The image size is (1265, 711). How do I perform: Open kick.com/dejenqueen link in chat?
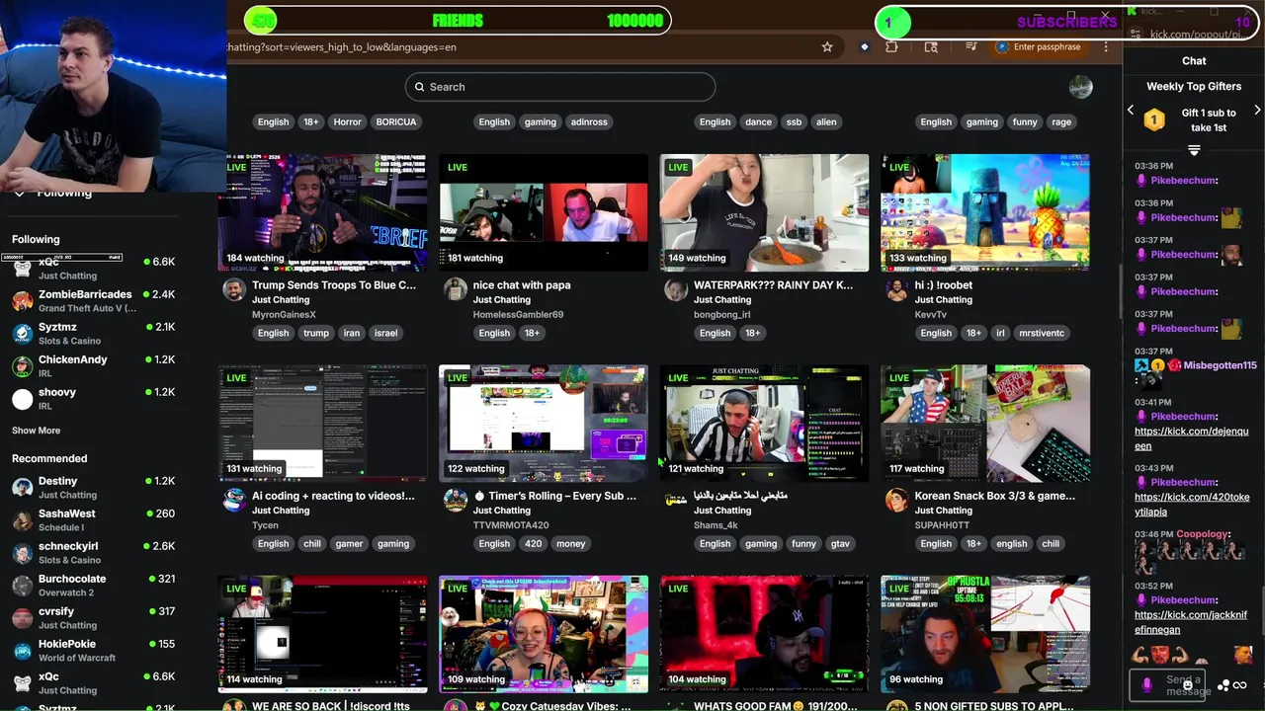1191,438
